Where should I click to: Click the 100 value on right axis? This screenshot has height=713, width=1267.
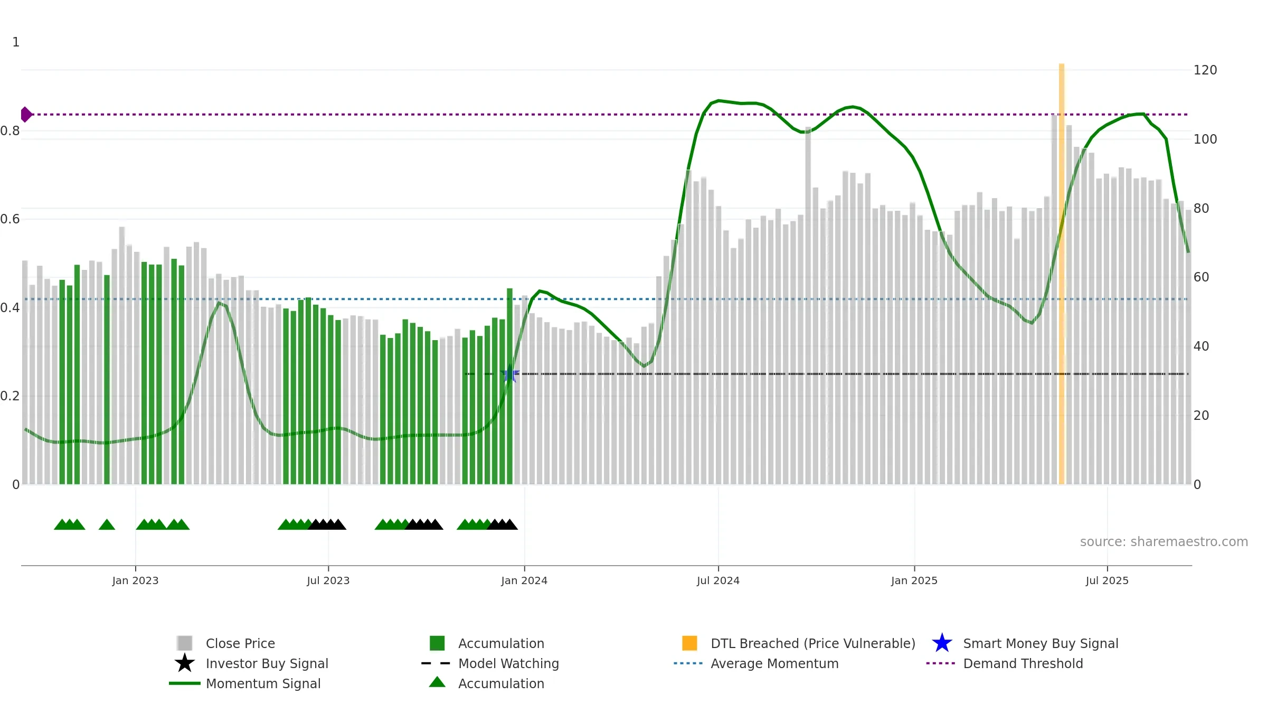pos(1205,139)
